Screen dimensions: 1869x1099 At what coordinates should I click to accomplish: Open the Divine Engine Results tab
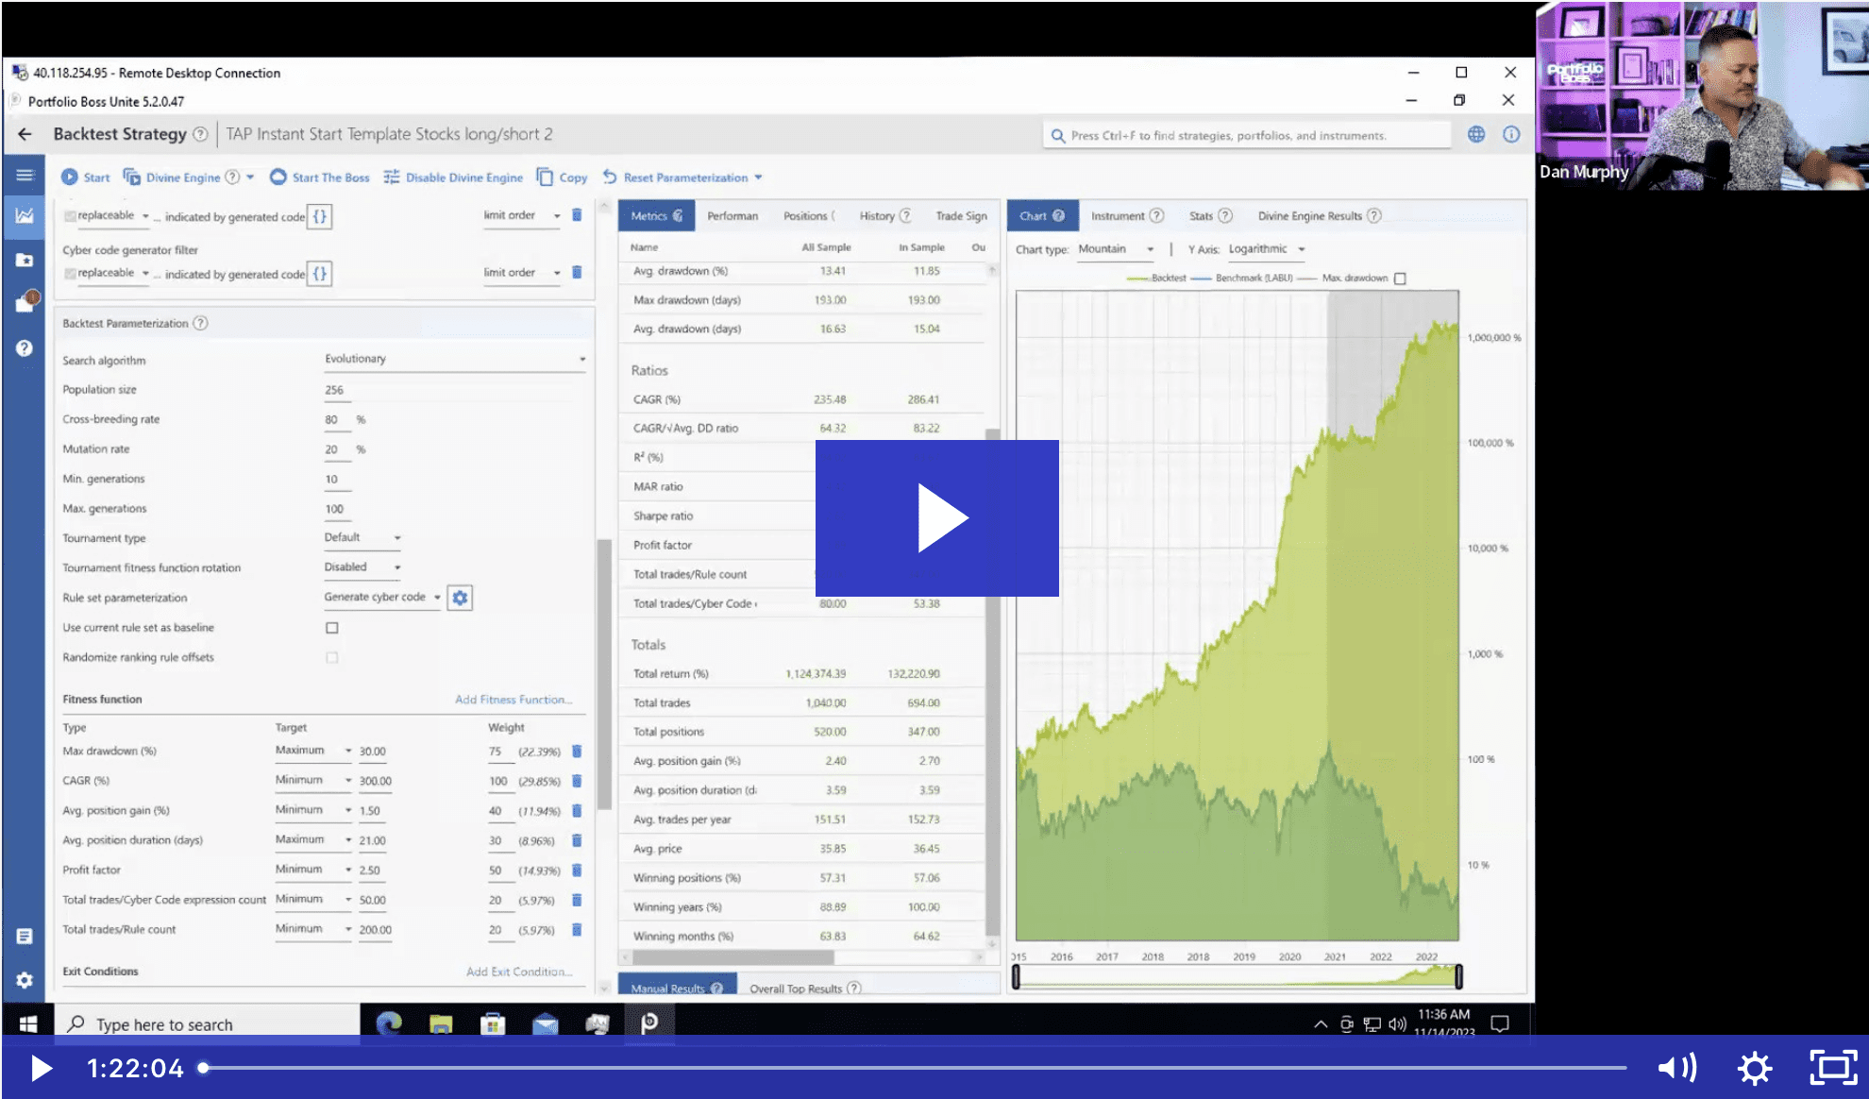(x=1319, y=216)
